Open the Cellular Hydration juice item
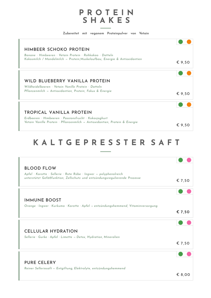The image size is (211, 298). click(x=106, y=234)
